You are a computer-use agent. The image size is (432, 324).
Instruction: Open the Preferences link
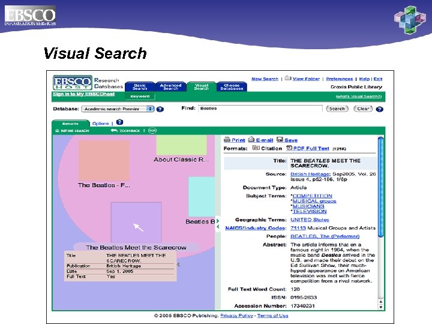340,79
